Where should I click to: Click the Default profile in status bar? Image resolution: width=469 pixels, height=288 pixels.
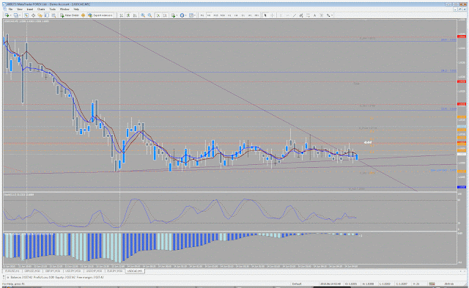point(297,284)
